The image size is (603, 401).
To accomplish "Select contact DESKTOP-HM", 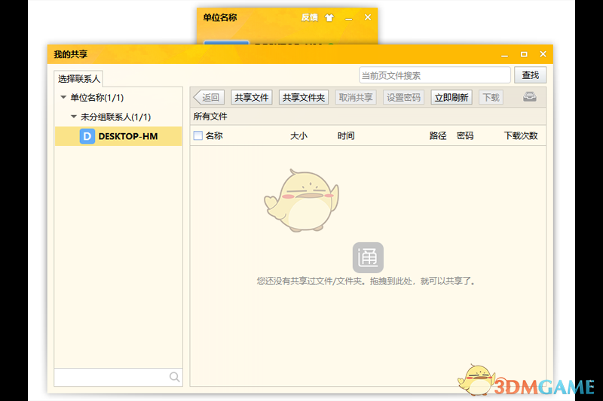I will (x=118, y=136).
